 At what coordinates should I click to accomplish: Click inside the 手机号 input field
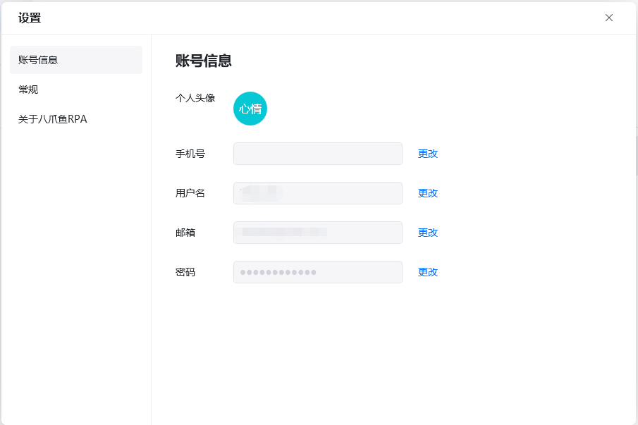tap(317, 153)
